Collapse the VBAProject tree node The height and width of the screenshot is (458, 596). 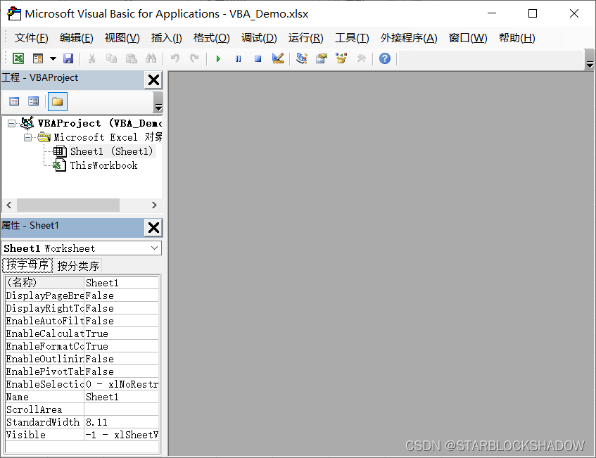(x=12, y=124)
